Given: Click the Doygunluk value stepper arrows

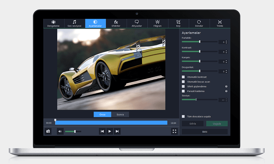Looking at the screenshot, I should (x=226, y=71).
